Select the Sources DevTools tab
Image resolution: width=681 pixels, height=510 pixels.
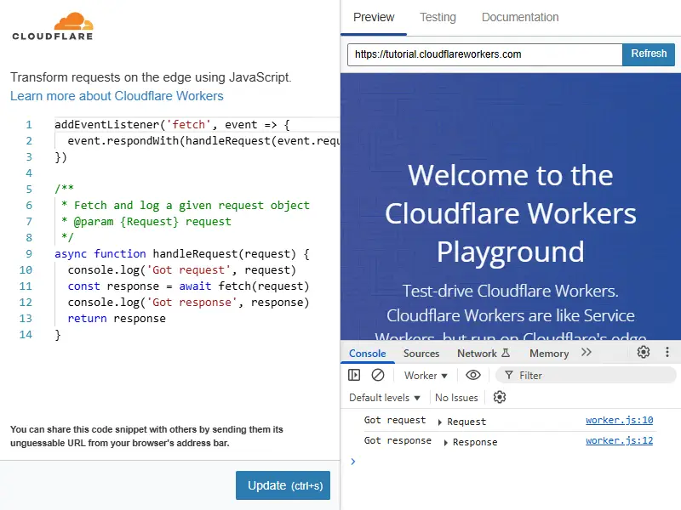(421, 354)
